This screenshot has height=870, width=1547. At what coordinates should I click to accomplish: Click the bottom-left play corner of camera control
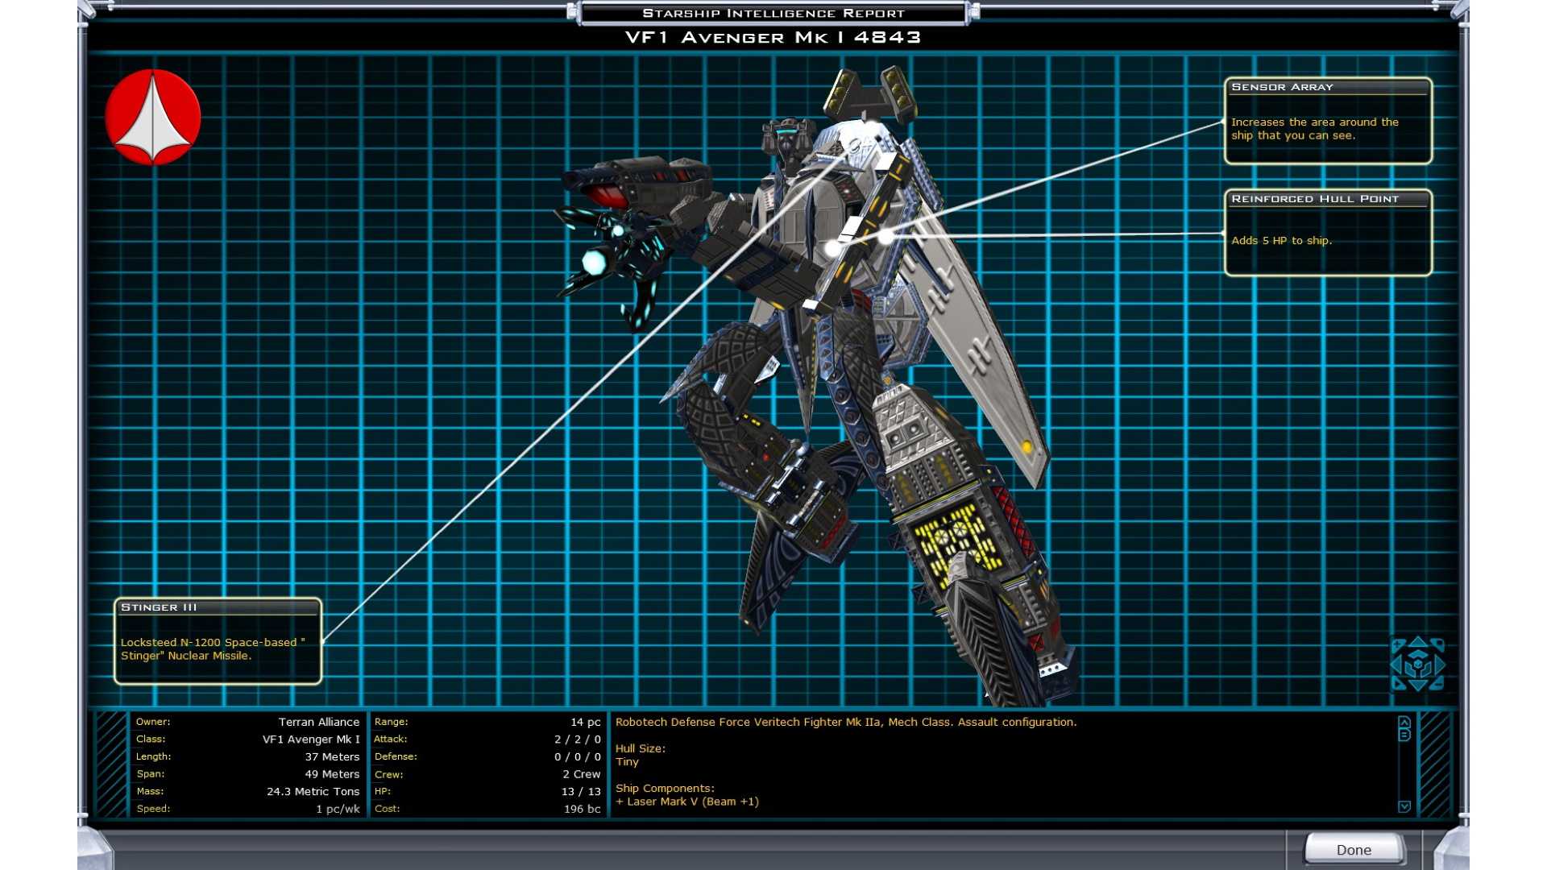tap(1397, 684)
